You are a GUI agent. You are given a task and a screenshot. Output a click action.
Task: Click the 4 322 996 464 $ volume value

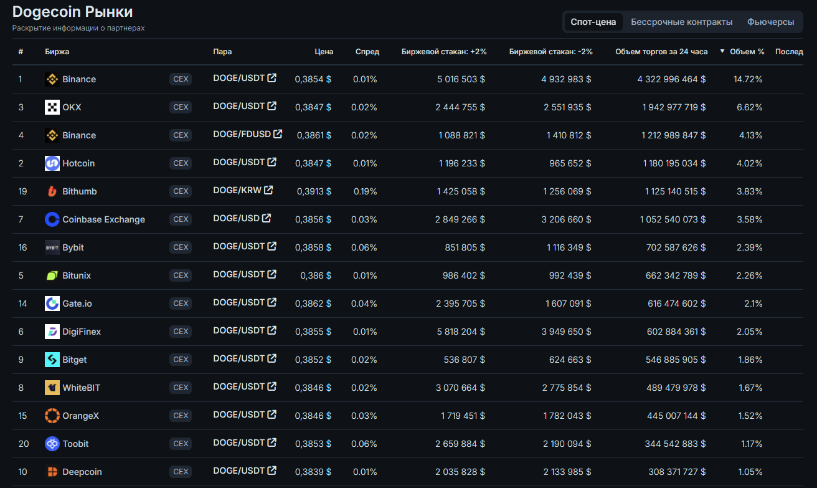click(x=672, y=79)
